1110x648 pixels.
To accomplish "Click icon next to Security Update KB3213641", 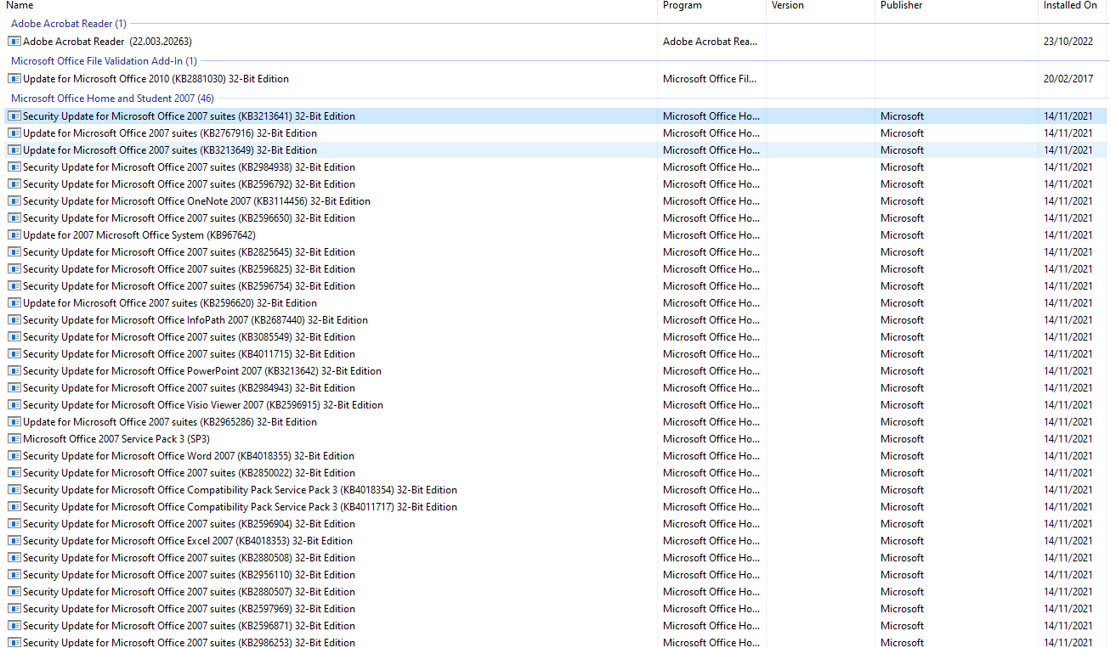I will (14, 116).
